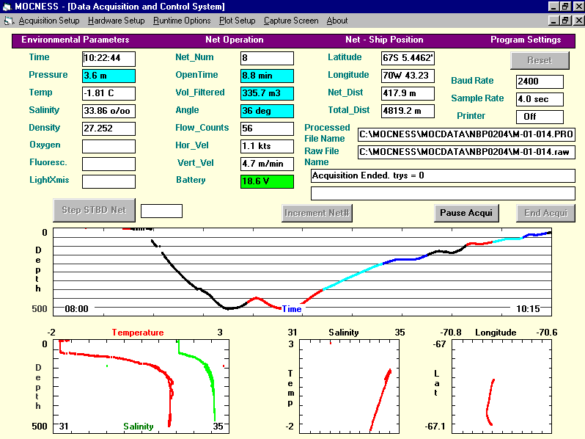
Task: Pause acquisition with Pause Acqui button
Action: [x=466, y=213]
